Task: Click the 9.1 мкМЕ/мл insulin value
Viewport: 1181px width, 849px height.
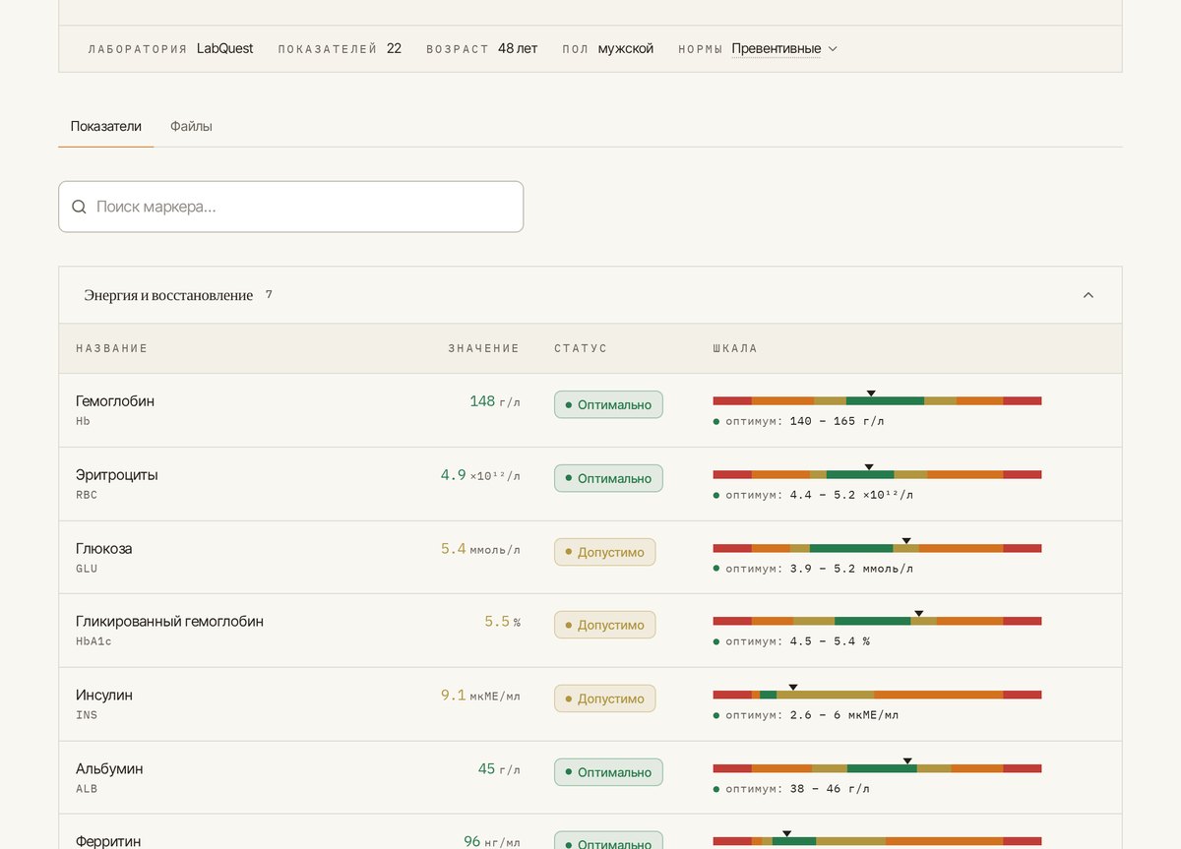Action: pos(480,695)
